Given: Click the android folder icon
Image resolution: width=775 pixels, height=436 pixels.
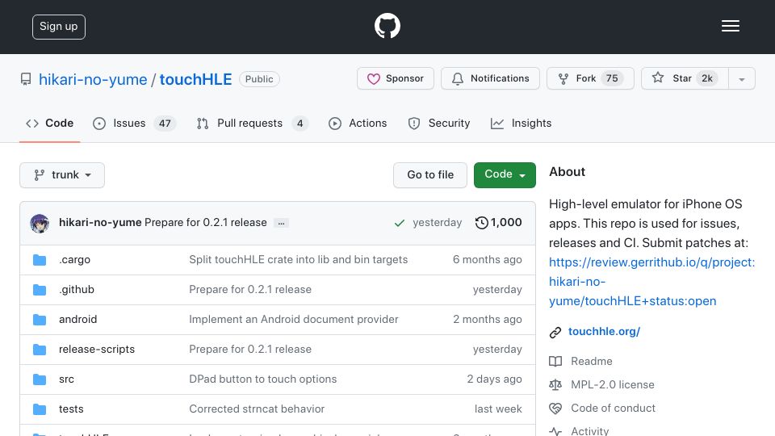Looking at the screenshot, I should [x=40, y=320].
